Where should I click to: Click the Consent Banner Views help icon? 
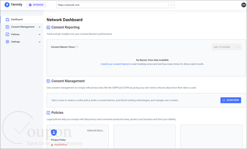pyautogui.click(x=77, y=47)
